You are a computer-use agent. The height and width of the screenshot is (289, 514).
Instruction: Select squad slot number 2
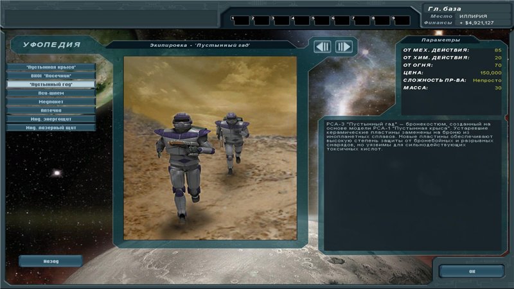point(261,21)
